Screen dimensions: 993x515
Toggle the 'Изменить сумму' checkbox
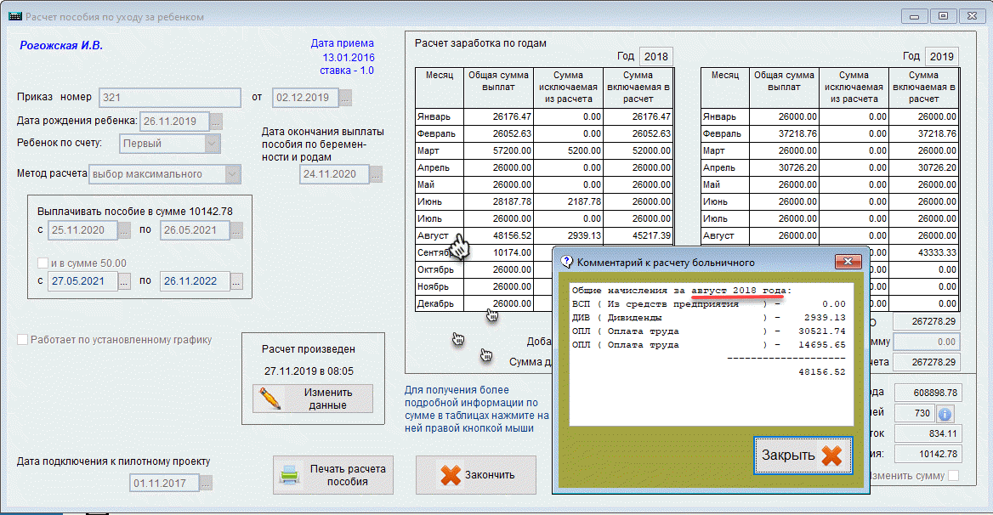[954, 475]
